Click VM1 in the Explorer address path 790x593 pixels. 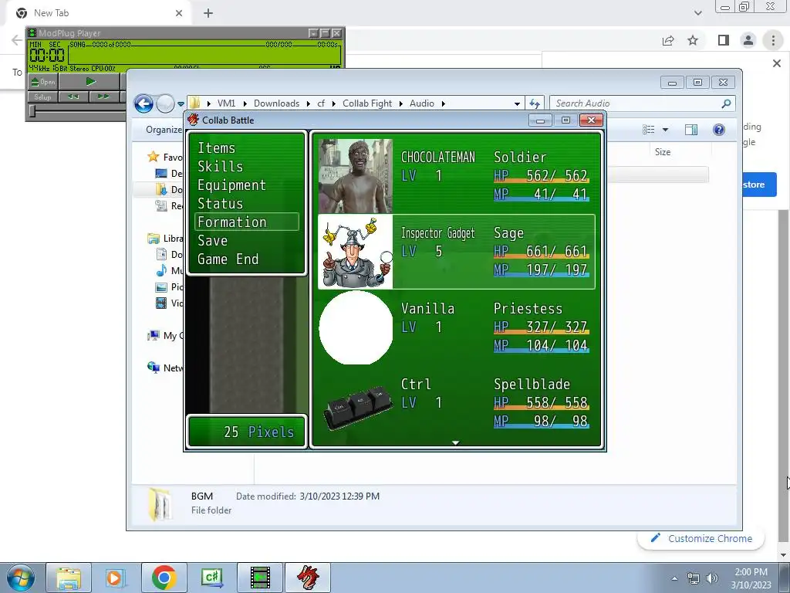226,103
